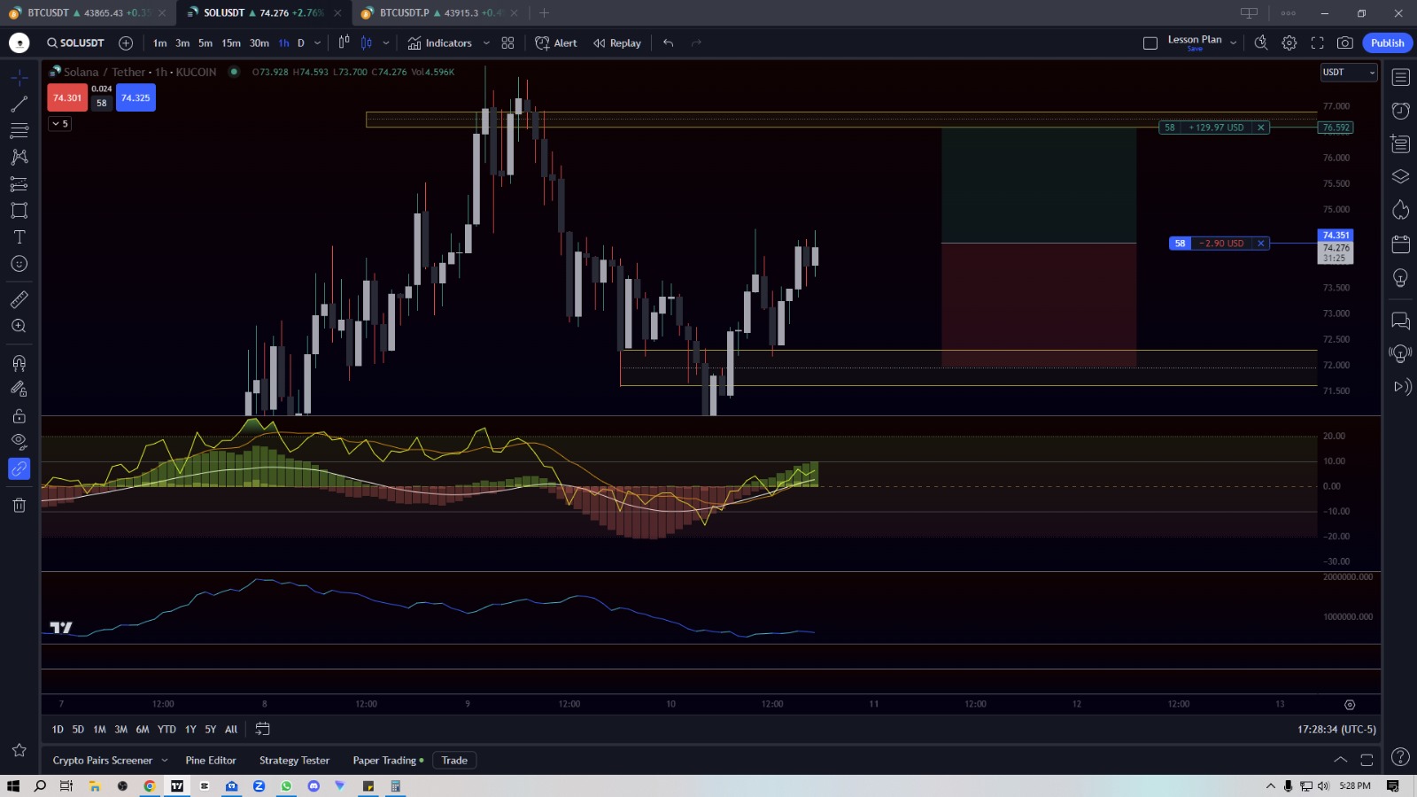The height and width of the screenshot is (797, 1417).
Task: Click the trash icon to remove drawings
Action: click(19, 505)
